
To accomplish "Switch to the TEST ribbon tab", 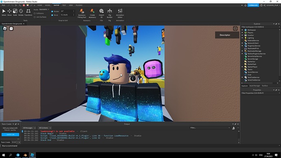I will [64, 5].
